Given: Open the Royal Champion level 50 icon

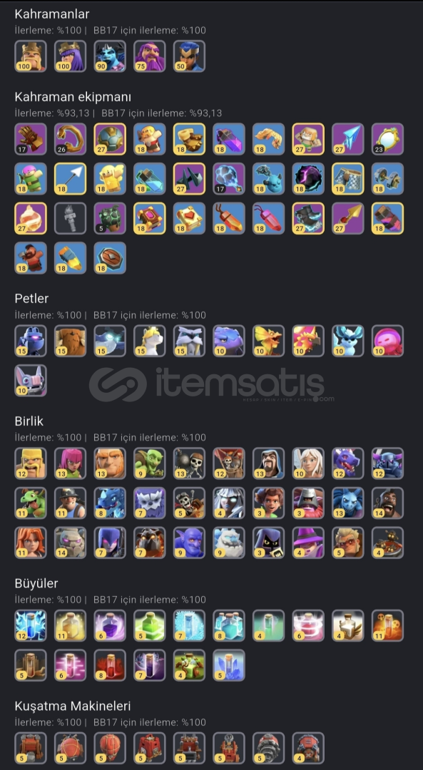Looking at the screenshot, I should [189, 56].
